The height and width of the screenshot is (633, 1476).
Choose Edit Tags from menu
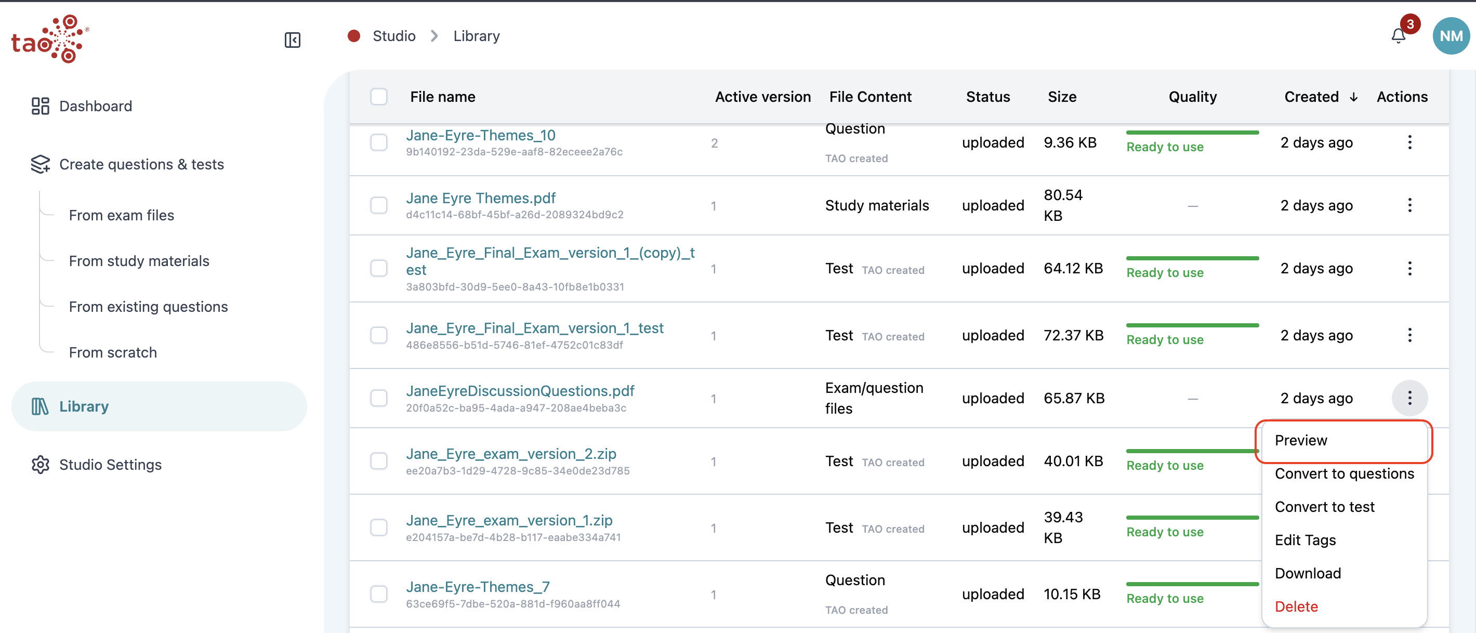click(x=1343, y=540)
